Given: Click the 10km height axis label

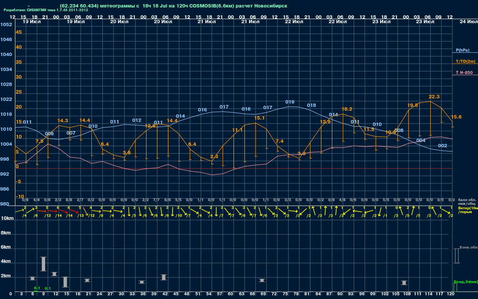Looking at the screenshot, I should click(7, 218).
